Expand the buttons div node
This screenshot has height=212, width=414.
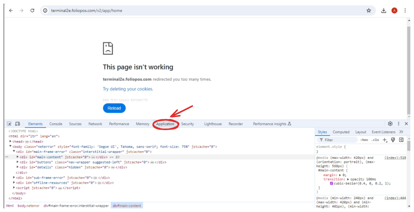(x=18, y=162)
